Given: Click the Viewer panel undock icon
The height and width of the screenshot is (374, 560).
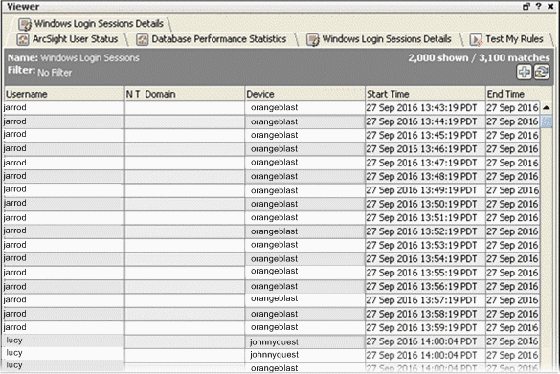Looking at the screenshot, I should 526,6.
